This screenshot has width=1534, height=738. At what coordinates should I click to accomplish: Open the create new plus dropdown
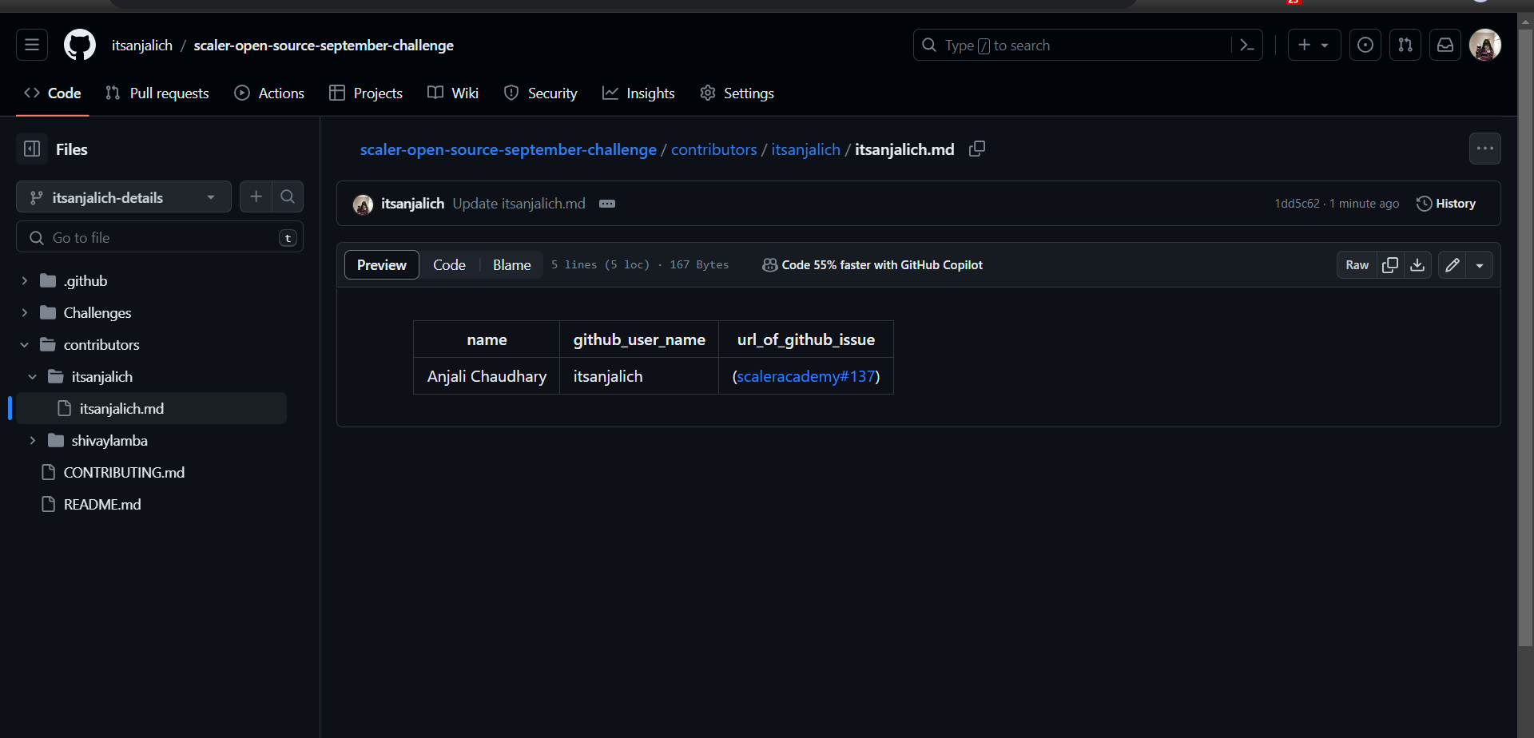pyautogui.click(x=1313, y=45)
